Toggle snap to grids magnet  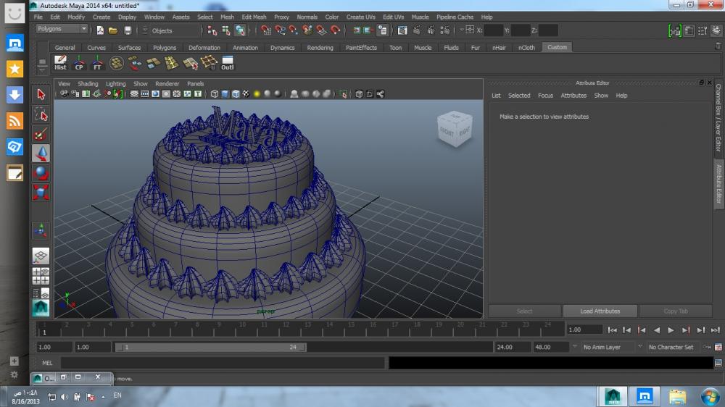(266, 30)
